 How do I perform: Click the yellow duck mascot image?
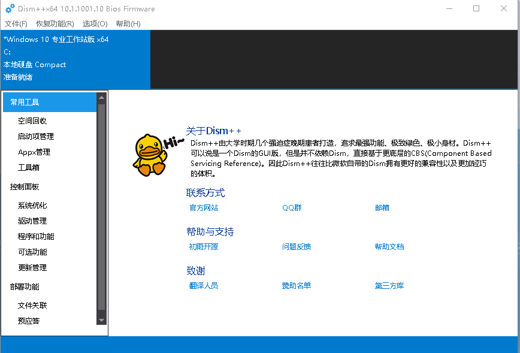coord(150,155)
